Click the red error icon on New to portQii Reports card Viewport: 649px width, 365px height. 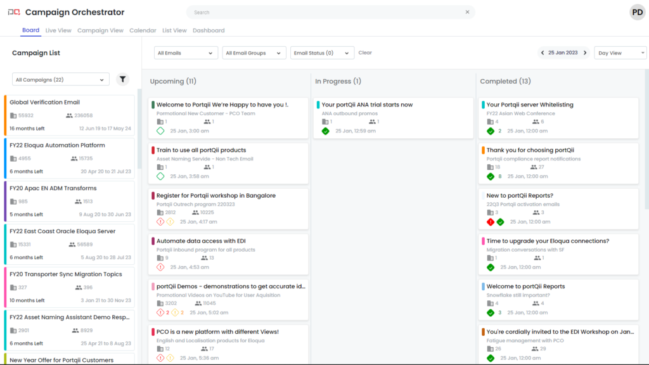point(490,222)
